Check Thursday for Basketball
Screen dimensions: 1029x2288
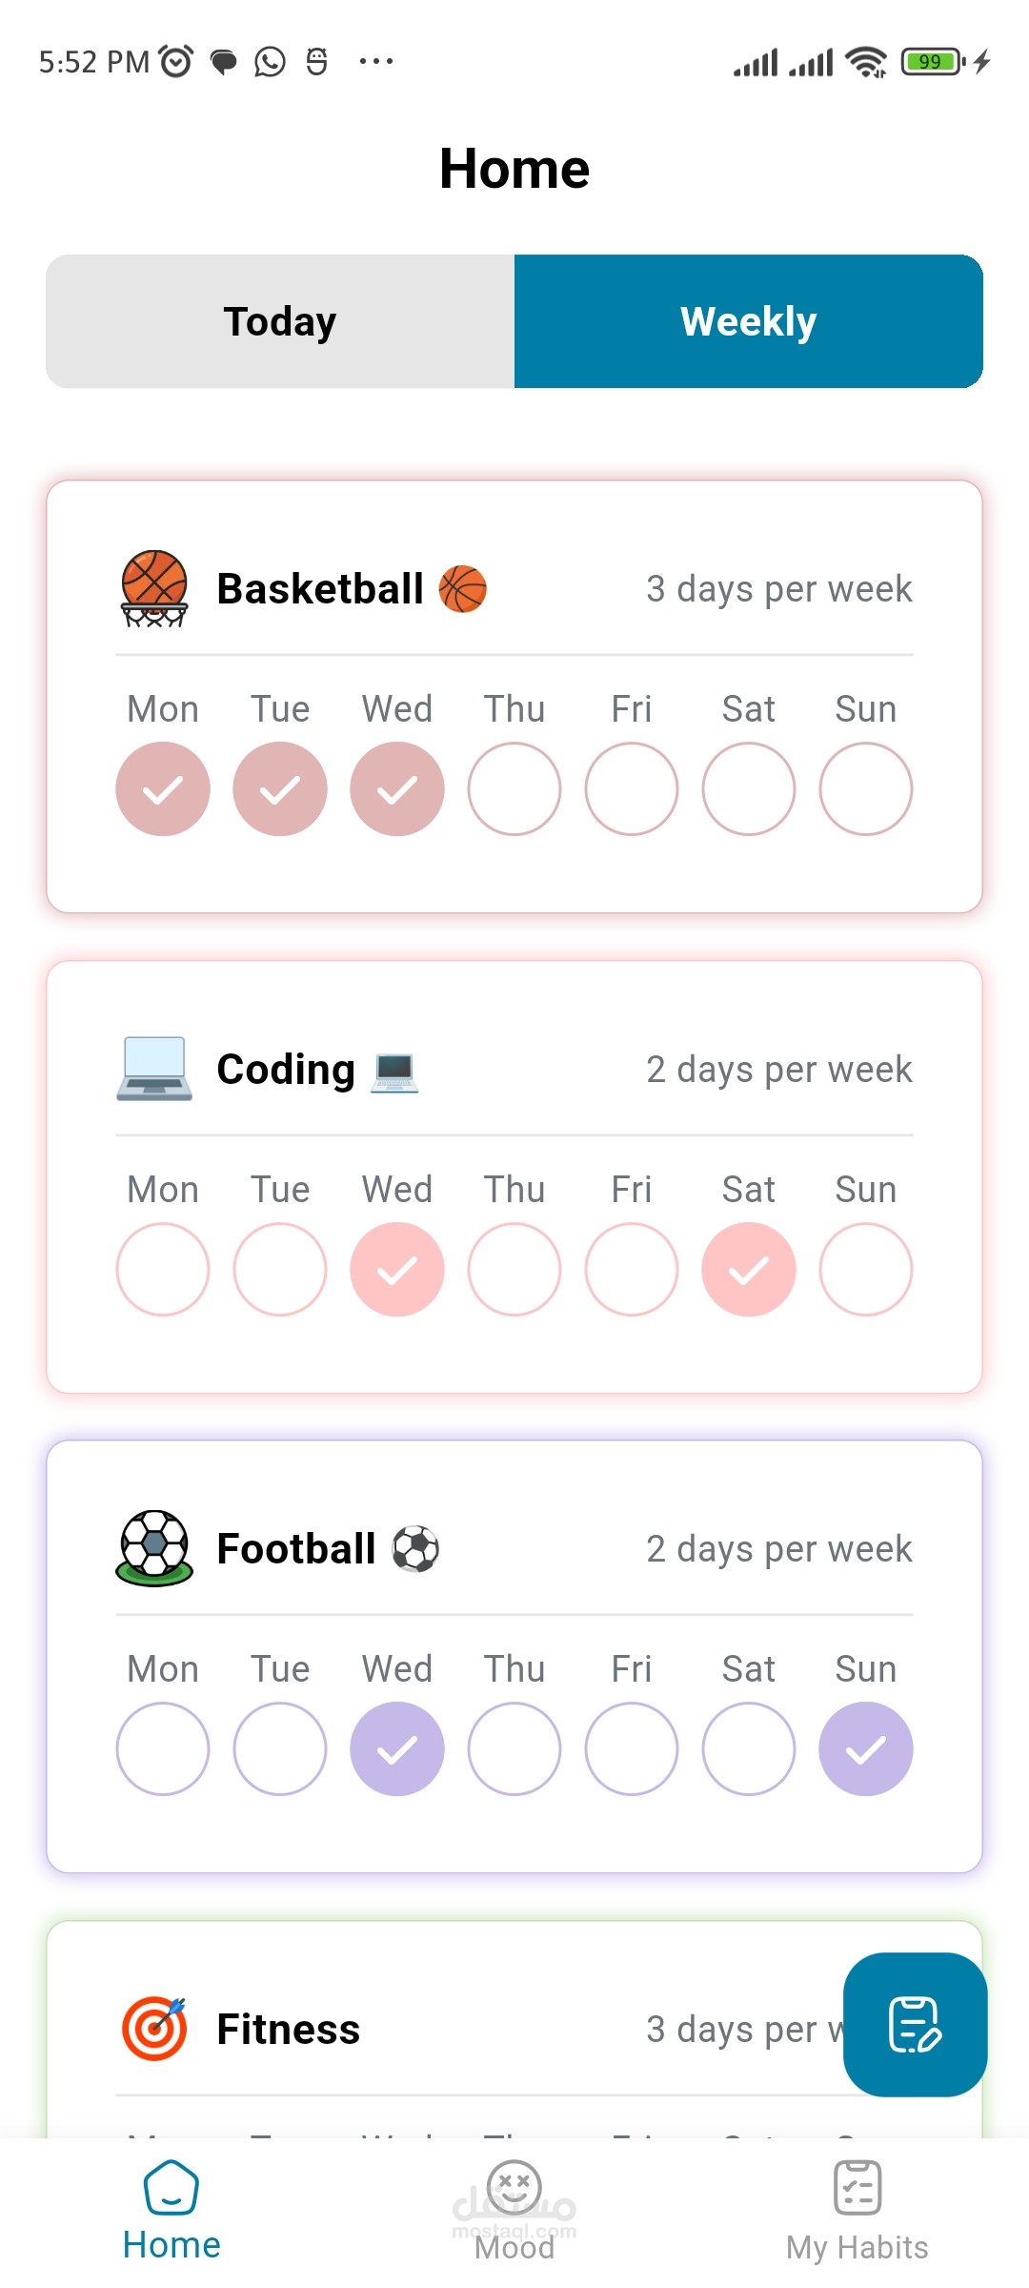coord(514,789)
